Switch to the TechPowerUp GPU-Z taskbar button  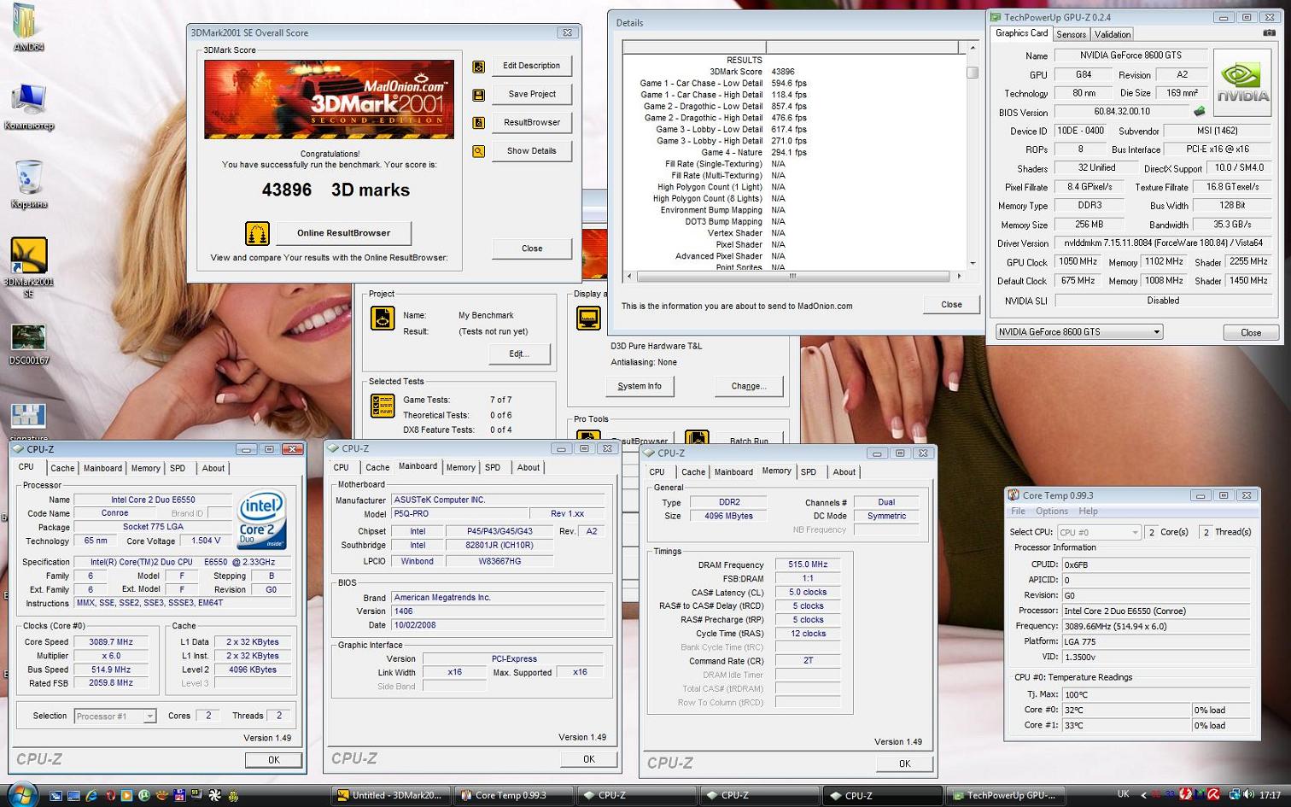pyautogui.click(x=1005, y=795)
